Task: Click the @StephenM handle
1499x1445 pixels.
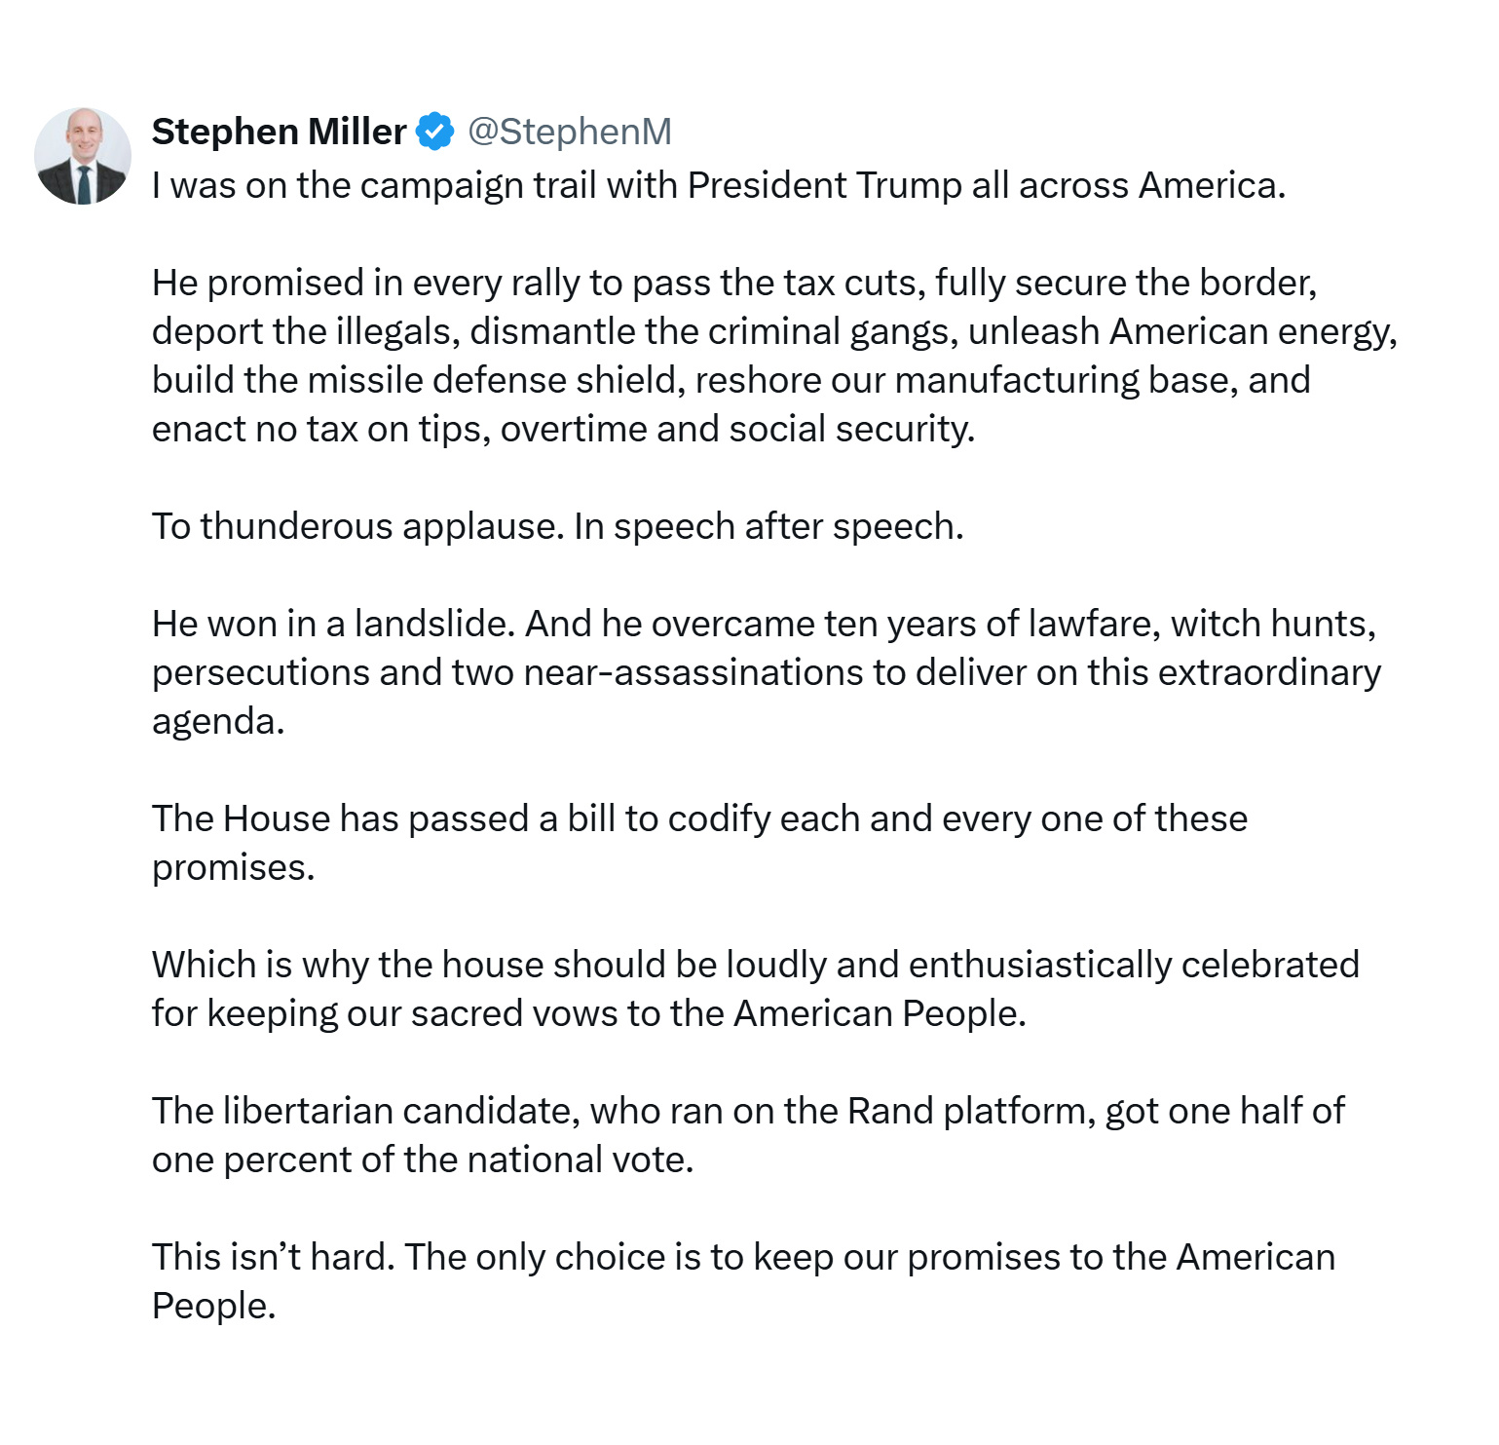Action: tap(570, 132)
